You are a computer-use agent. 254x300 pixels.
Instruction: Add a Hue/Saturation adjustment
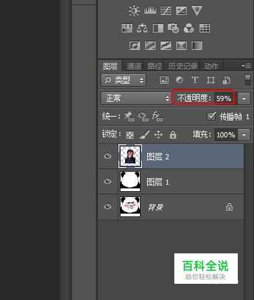coord(127,28)
